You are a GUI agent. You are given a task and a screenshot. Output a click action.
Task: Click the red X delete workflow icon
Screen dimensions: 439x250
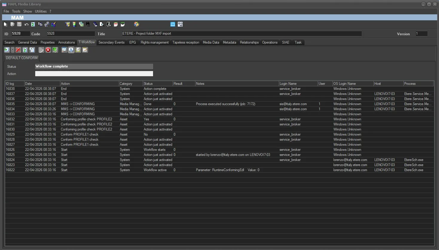pyautogui.click(x=18, y=50)
